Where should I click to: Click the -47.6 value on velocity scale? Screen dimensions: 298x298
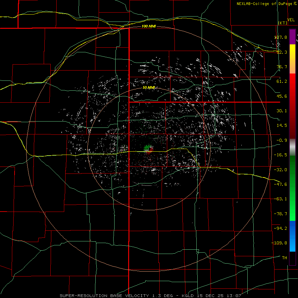point(281,184)
